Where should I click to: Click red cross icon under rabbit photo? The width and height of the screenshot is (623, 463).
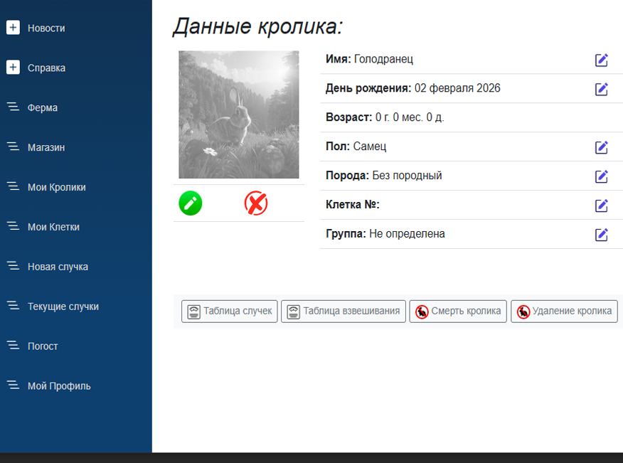pyautogui.click(x=256, y=203)
